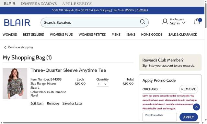This screenshot has width=207, height=124.
Task: Open the MENS menu
Action: [x=116, y=35]
